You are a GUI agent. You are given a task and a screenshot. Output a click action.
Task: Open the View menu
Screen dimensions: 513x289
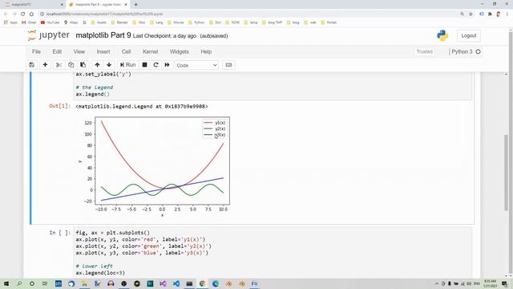[79, 51]
